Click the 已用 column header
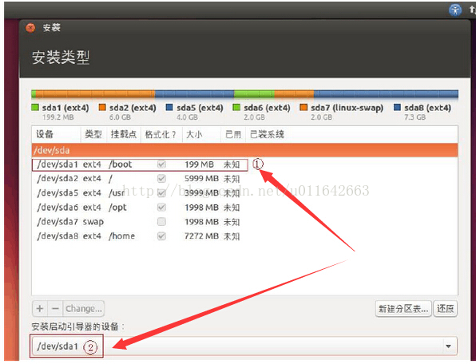 click(x=233, y=134)
